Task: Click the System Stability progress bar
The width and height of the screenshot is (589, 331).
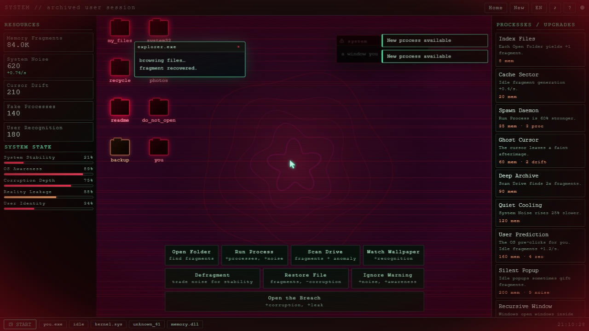Action: pos(48,163)
